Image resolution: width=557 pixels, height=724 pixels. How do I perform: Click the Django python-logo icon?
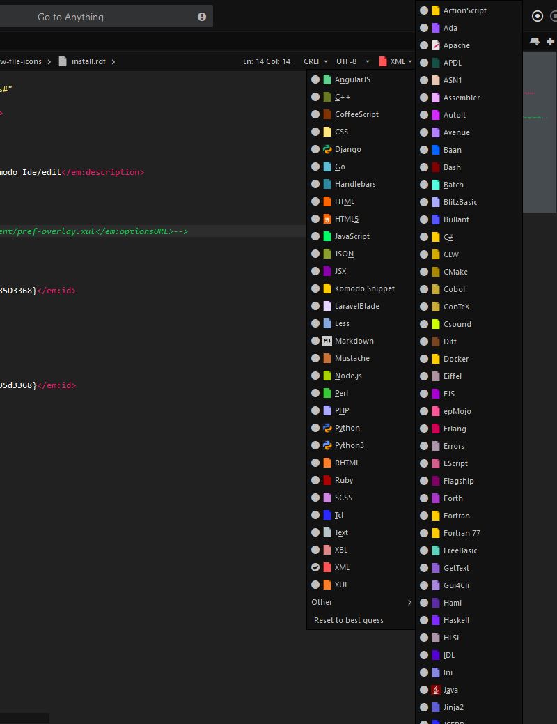tap(327, 149)
